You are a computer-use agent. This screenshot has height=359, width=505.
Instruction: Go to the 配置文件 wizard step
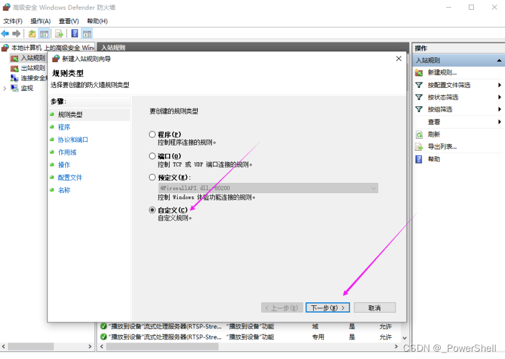pos(70,178)
